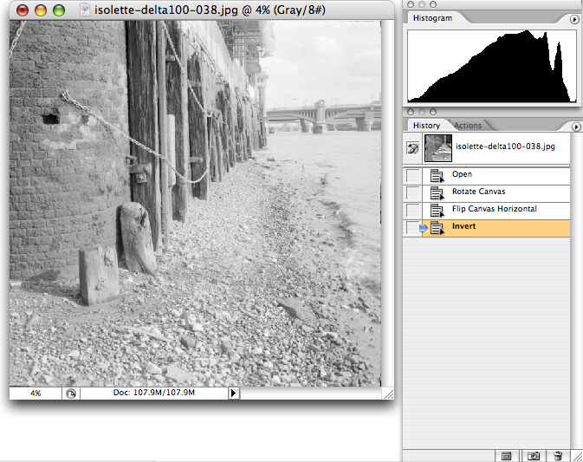583x462 pixels.
Task: Select the isolette-delta100-038.jpg snapshot thumbnail
Action: click(438, 148)
